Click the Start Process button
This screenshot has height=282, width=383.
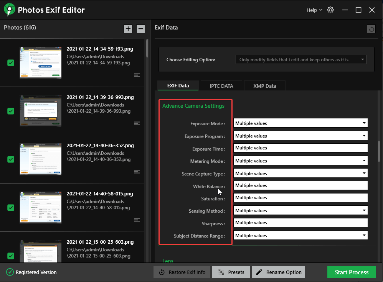[x=351, y=272]
